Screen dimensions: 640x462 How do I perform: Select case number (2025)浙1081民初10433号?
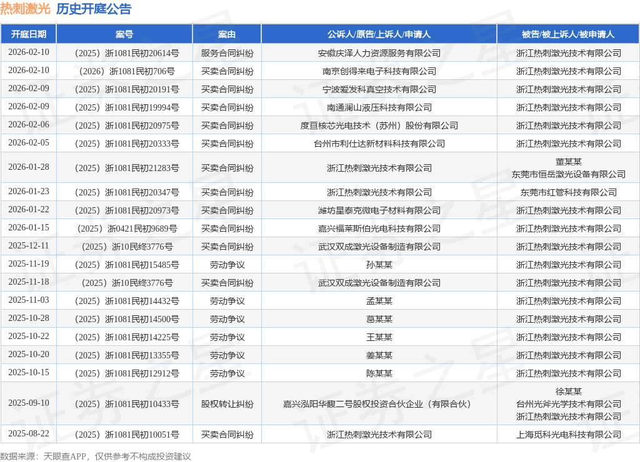[127, 404]
